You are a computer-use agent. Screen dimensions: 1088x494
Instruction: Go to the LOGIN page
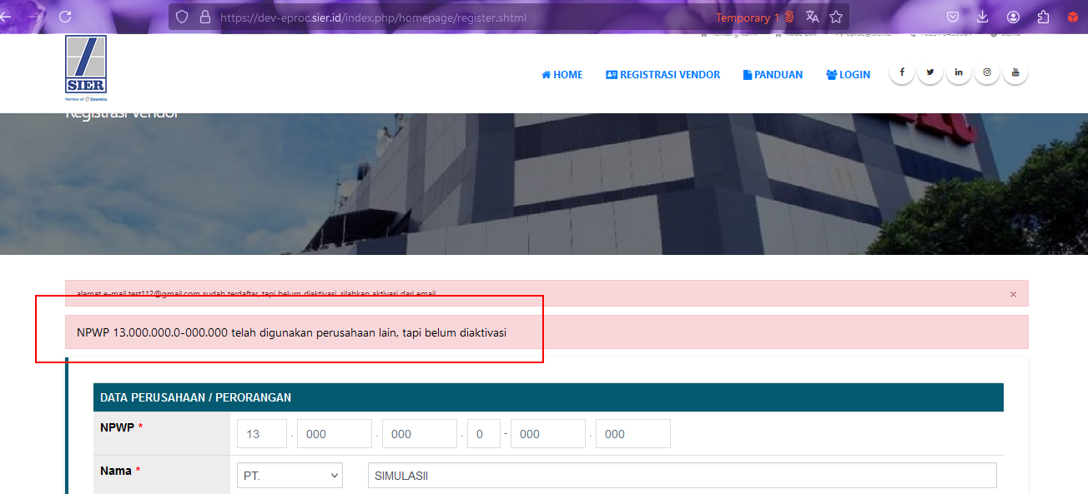coord(848,75)
